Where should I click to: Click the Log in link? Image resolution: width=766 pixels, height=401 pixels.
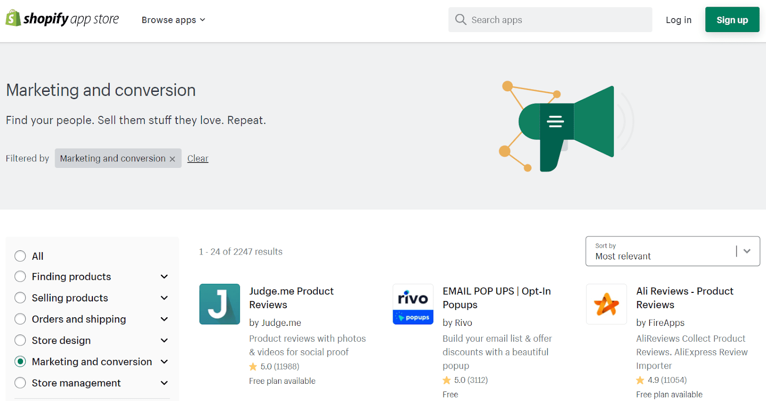pos(678,20)
